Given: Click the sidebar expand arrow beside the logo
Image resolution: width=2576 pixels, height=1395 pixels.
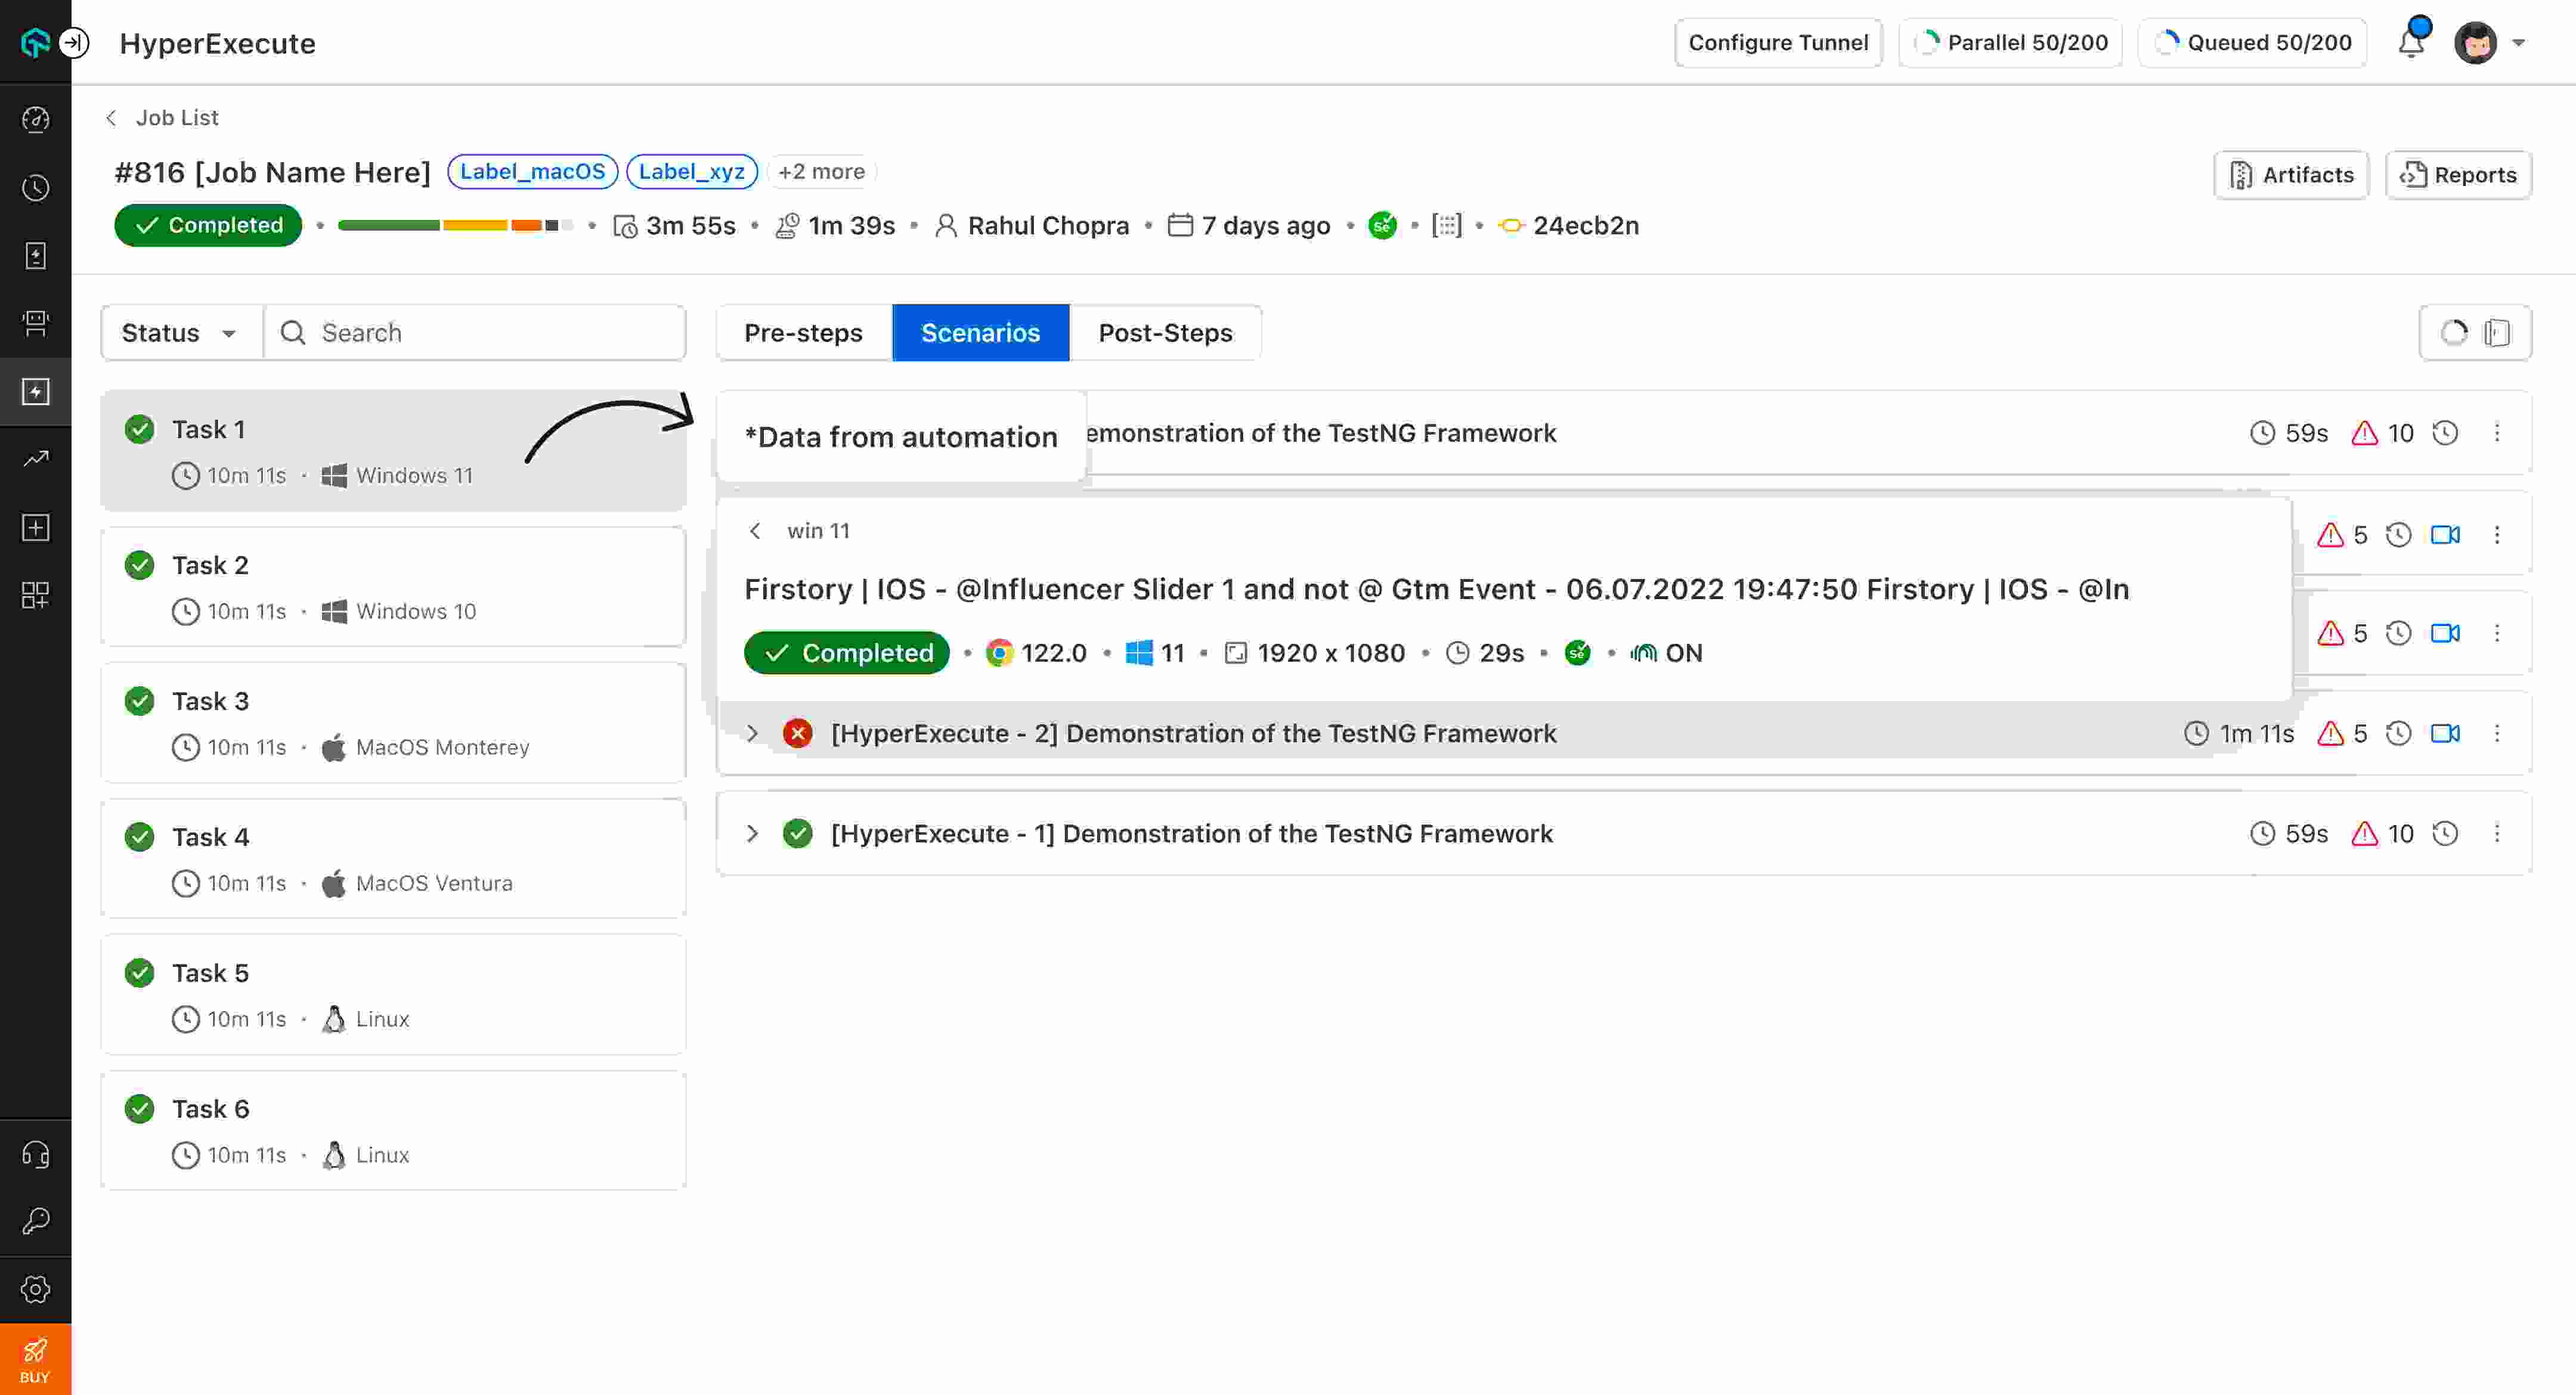Looking at the screenshot, I should 74,43.
